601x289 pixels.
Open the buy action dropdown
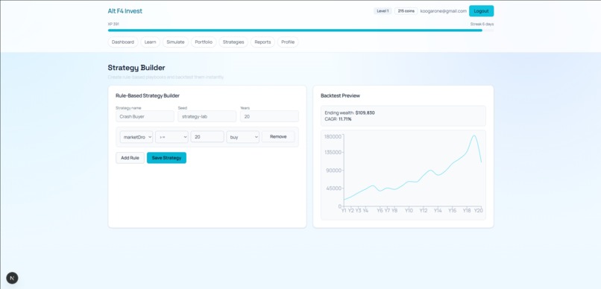tap(242, 136)
